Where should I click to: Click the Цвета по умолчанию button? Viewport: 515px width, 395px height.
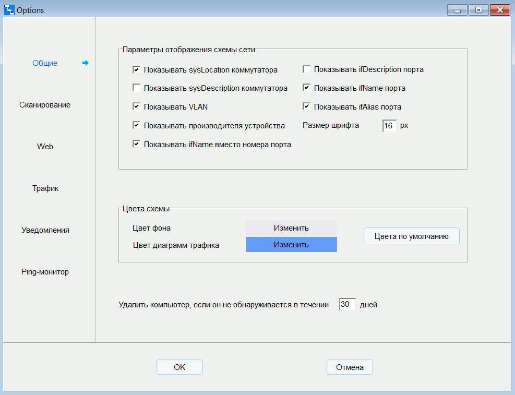[411, 236]
